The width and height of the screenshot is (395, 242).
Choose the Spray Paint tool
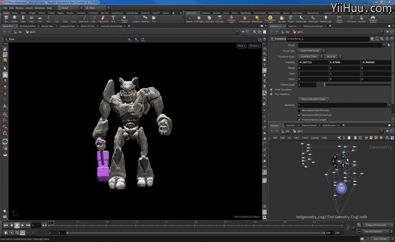(103, 19)
